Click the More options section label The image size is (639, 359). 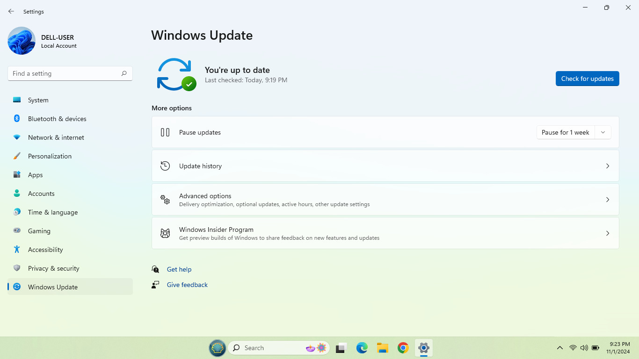[172, 108]
